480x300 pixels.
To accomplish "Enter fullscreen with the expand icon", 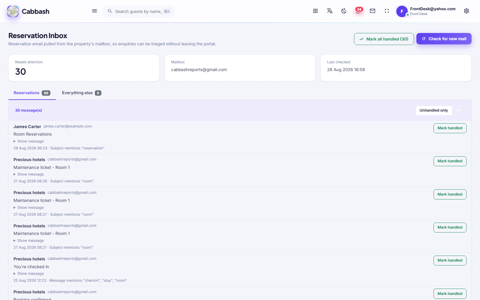I will pos(387,11).
